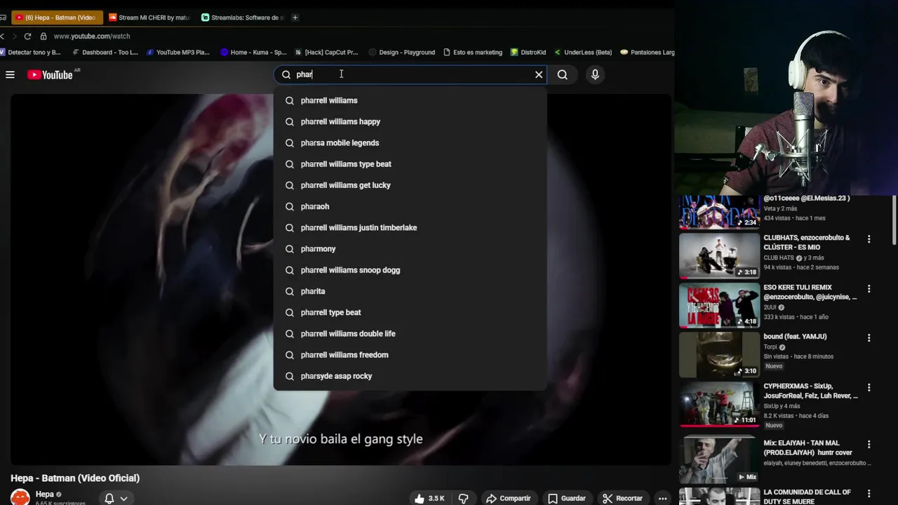Open more actions ellipsis below video
The height and width of the screenshot is (505, 898).
(662, 499)
